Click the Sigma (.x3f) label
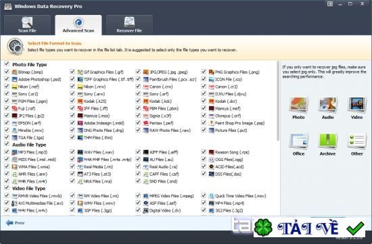This screenshot has width=372, height=244. point(160,116)
